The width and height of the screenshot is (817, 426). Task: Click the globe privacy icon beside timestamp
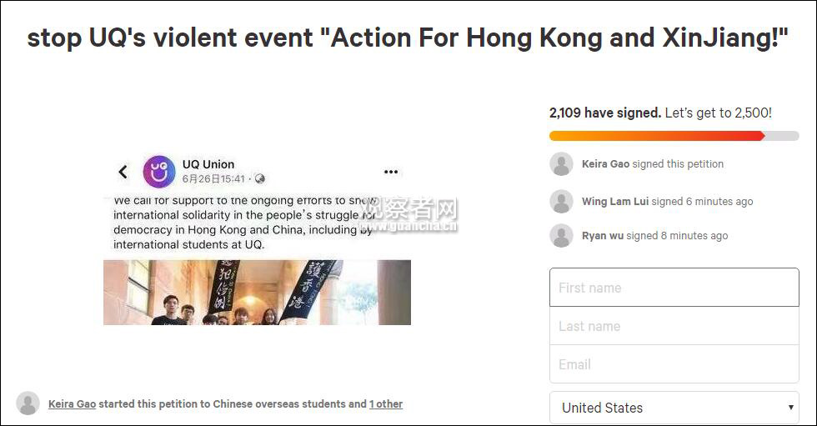coord(260,179)
